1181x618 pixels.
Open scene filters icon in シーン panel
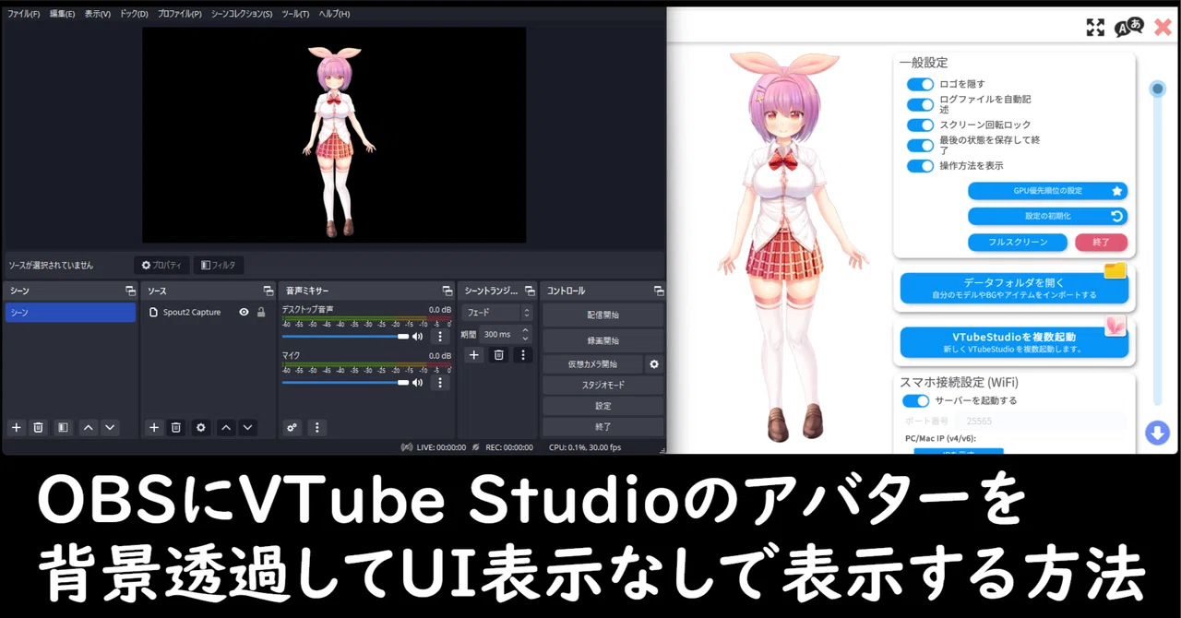coord(62,427)
